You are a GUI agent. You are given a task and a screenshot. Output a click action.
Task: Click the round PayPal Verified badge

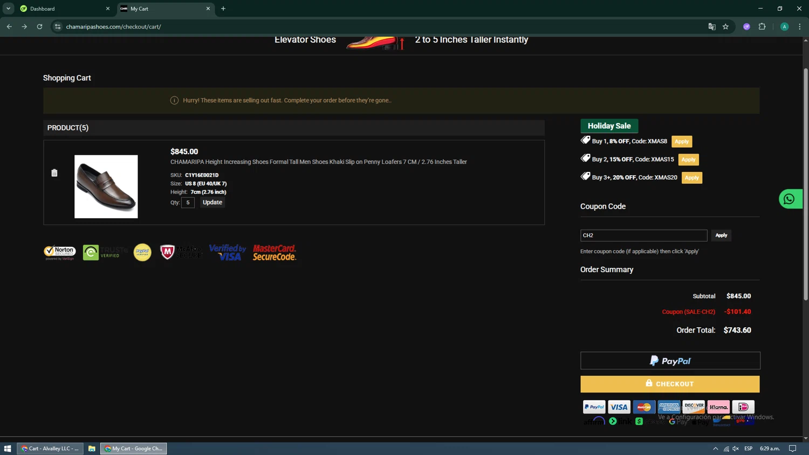(x=142, y=252)
